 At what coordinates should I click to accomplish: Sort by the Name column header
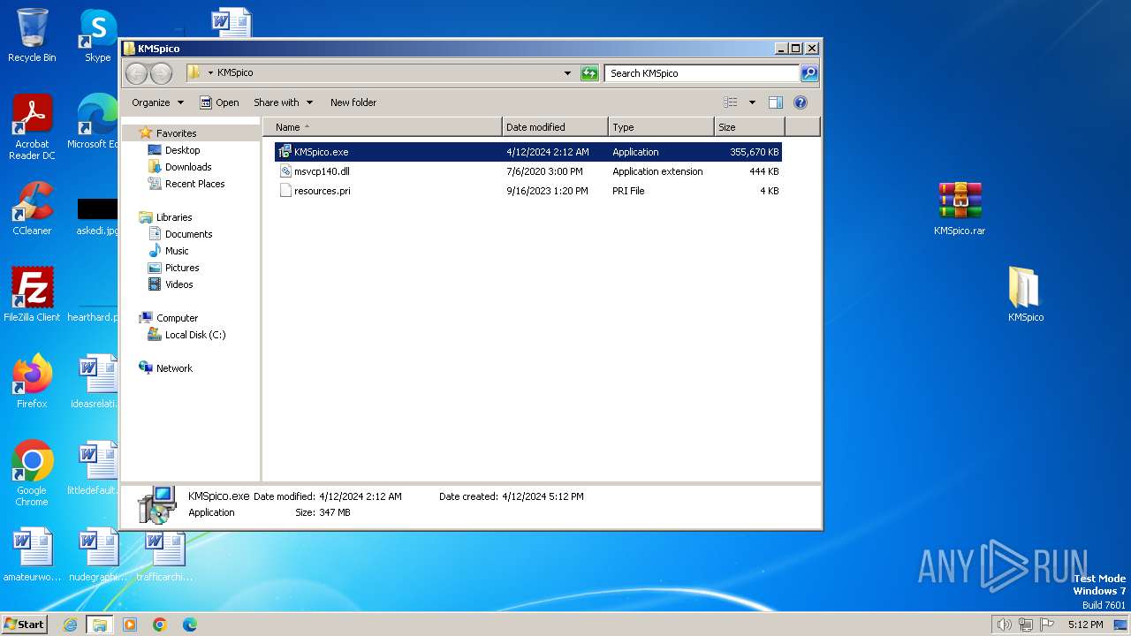pos(383,127)
